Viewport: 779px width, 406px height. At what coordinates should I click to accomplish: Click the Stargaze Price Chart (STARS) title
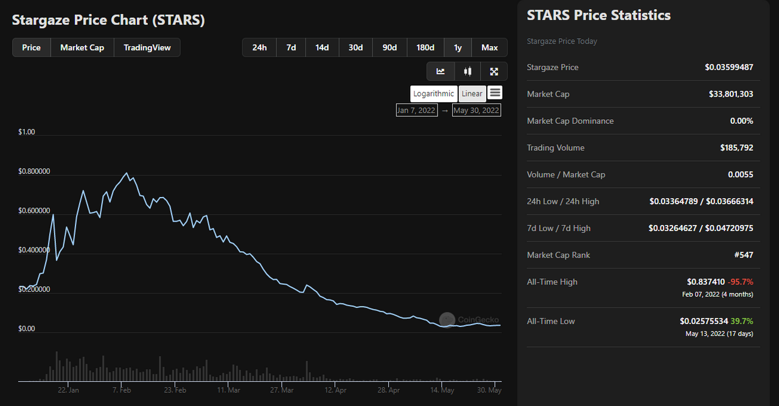108,20
